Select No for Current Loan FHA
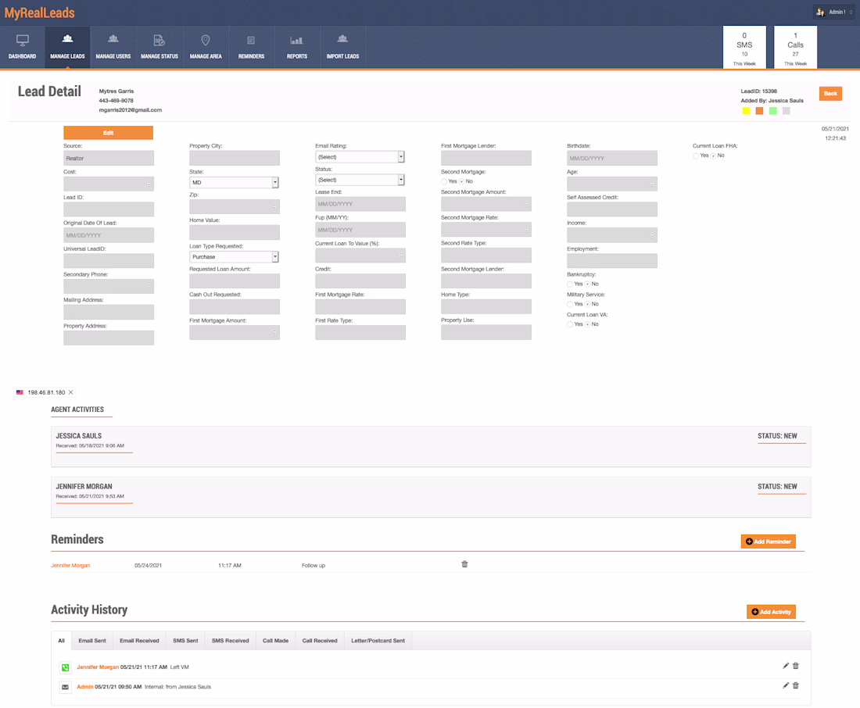The width and height of the screenshot is (860, 708). coord(713,156)
